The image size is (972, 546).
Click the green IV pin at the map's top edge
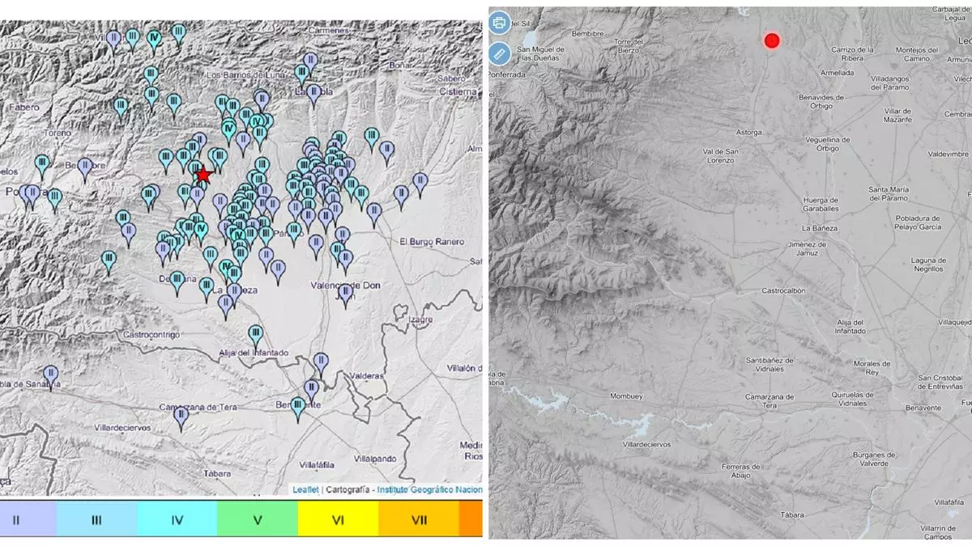[154, 38]
